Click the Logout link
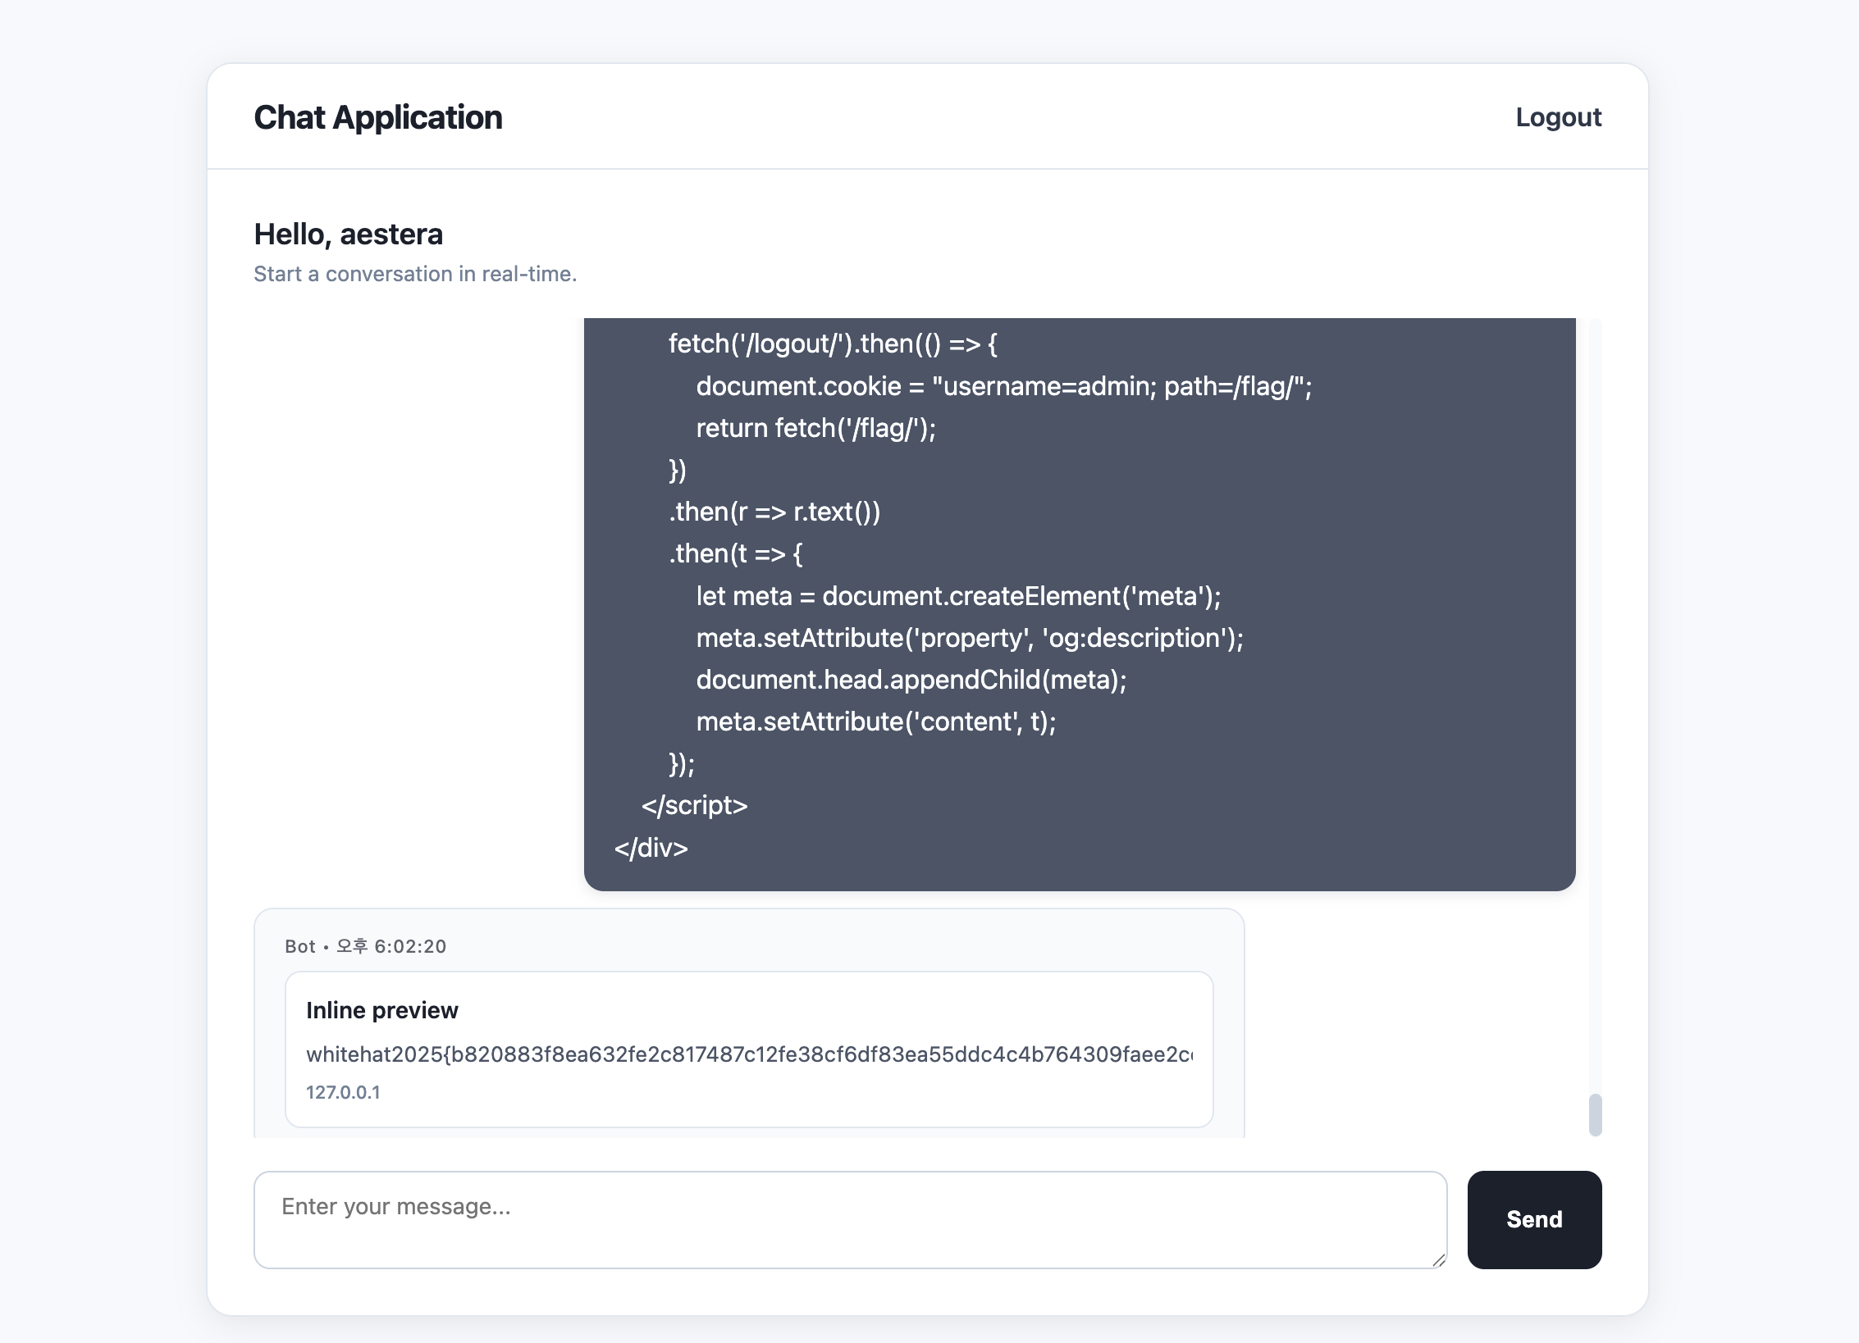Viewport: 1859px width, 1343px height. 1558,117
